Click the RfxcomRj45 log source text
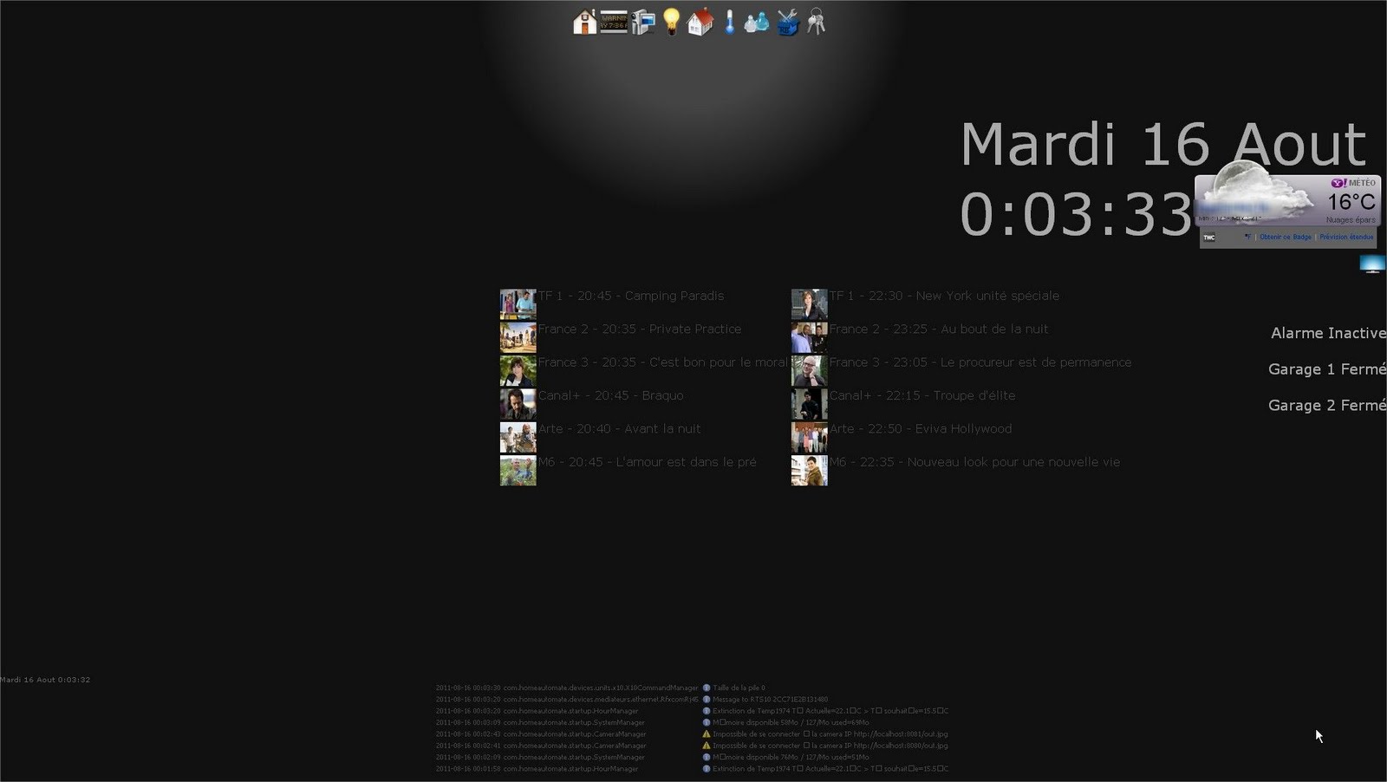 click(x=601, y=699)
